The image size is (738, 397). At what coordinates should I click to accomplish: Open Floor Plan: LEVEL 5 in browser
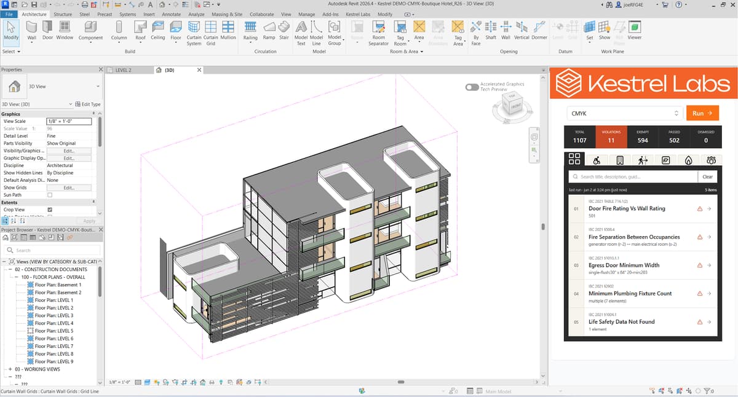pyautogui.click(x=54, y=331)
